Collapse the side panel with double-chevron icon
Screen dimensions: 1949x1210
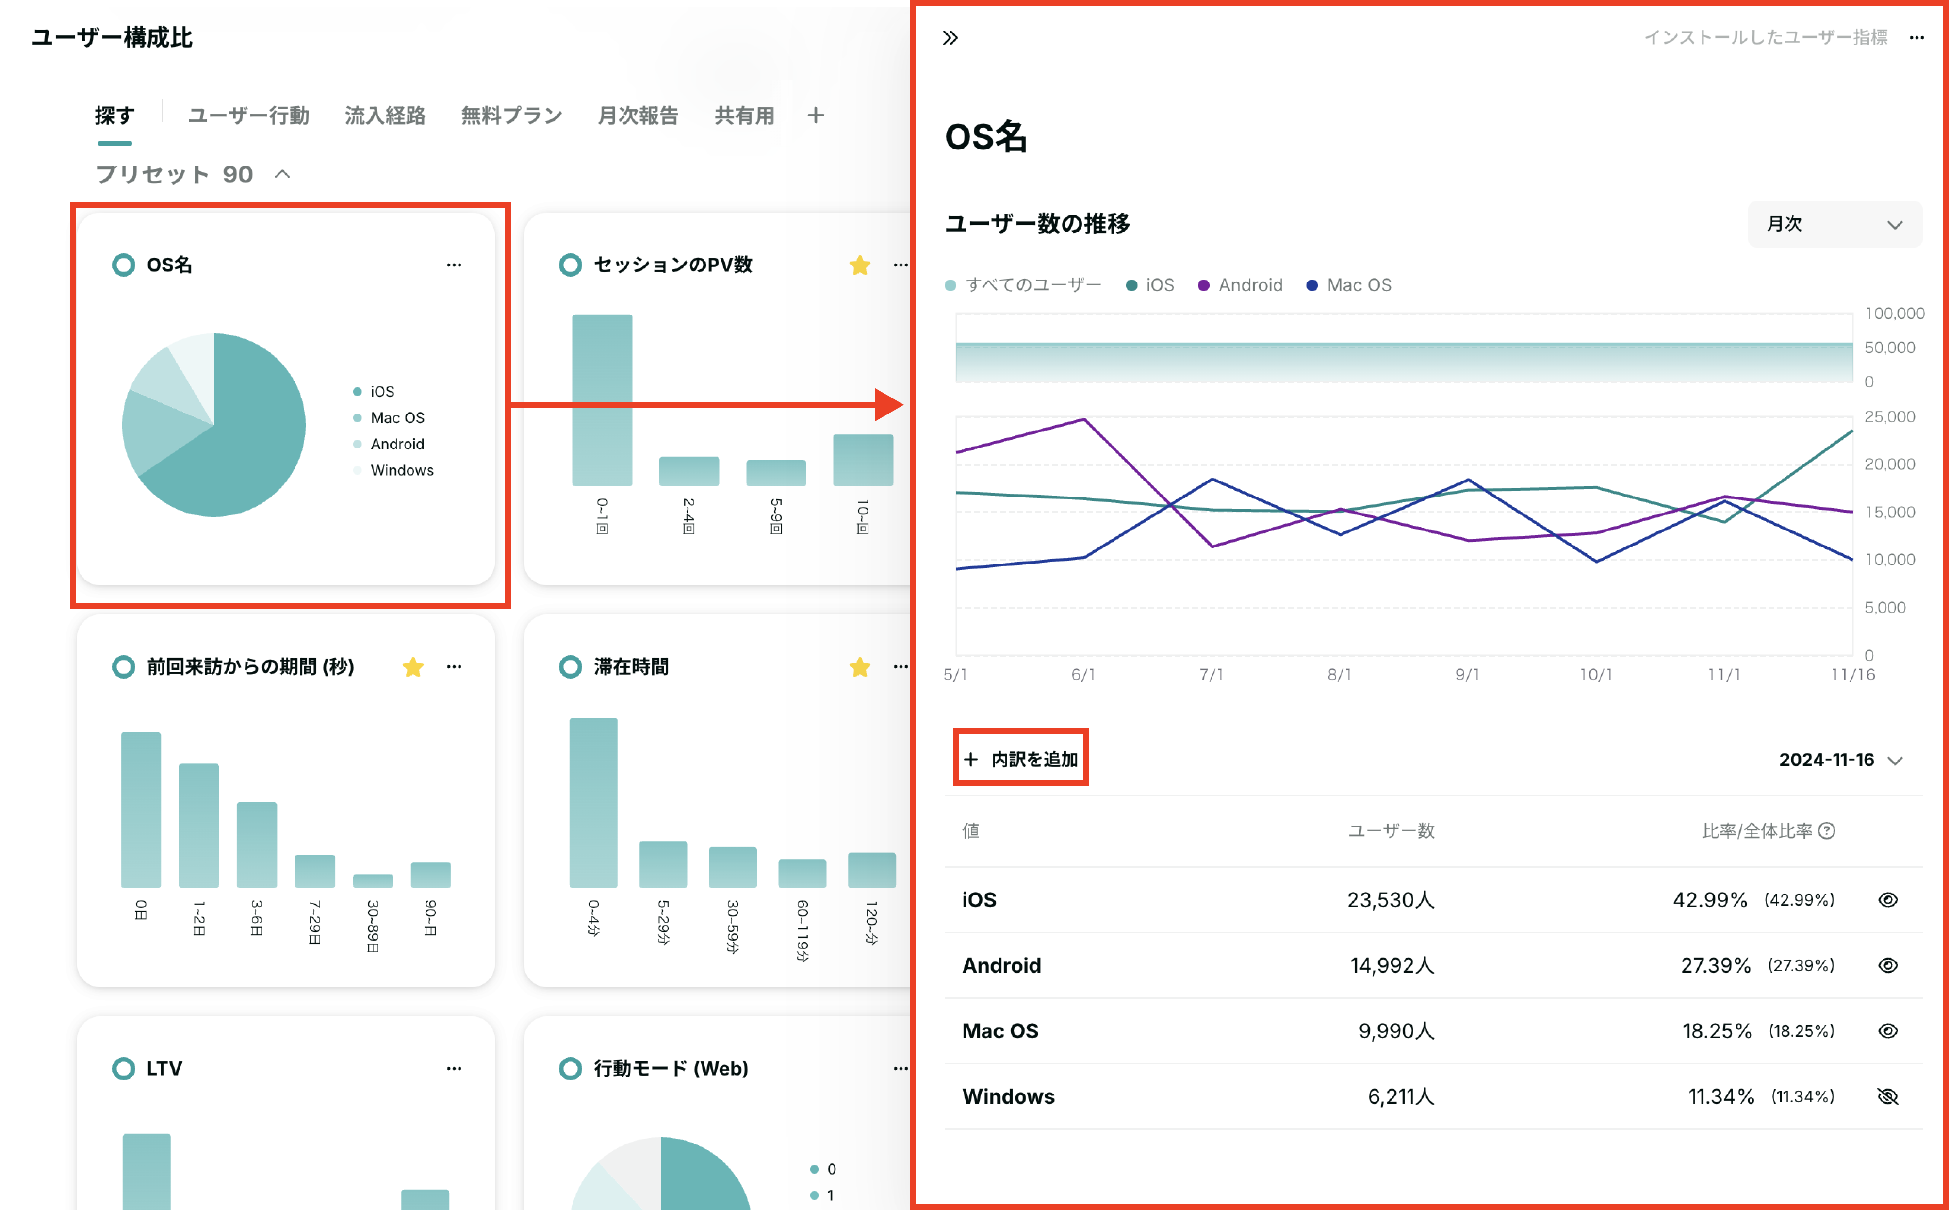[x=950, y=37]
